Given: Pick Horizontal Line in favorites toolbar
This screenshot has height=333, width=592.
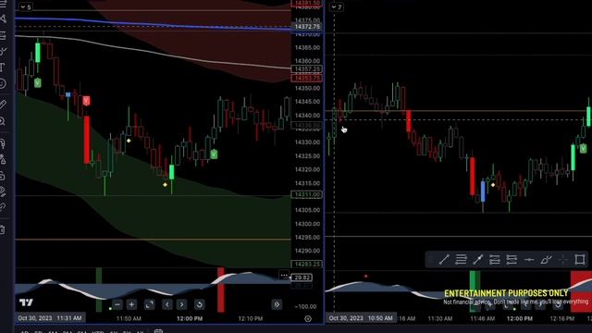Looking at the screenshot, I should (x=529, y=259).
